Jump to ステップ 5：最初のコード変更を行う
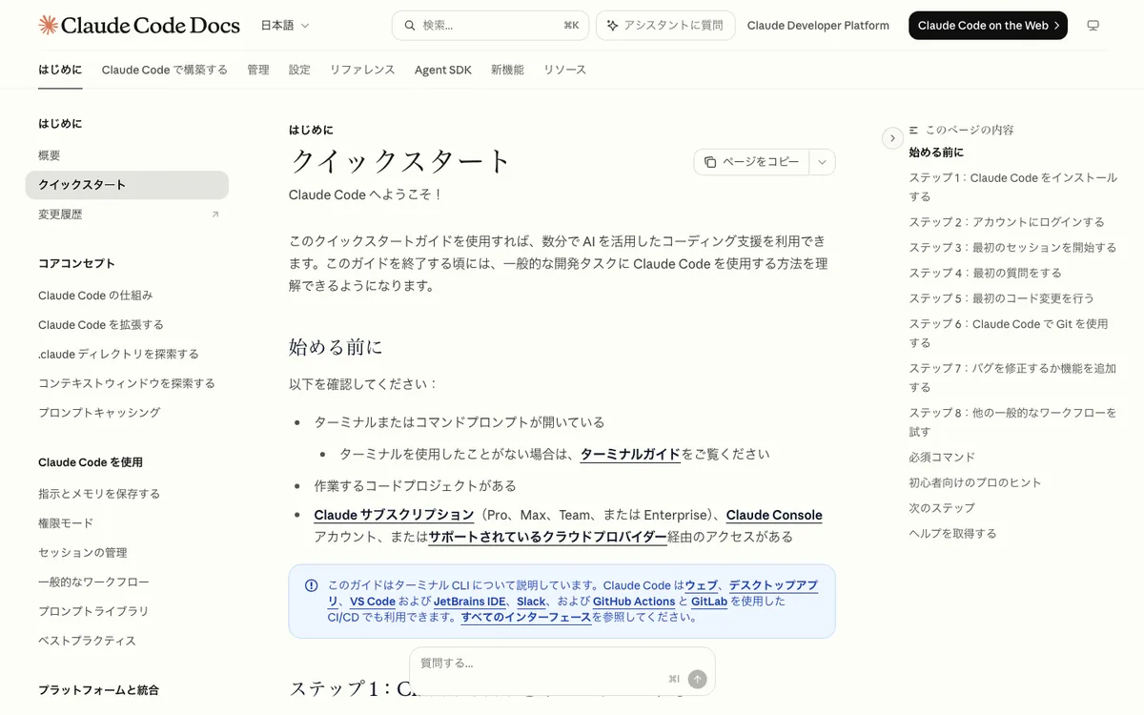Screen dimensions: 1144x715 1001,298
